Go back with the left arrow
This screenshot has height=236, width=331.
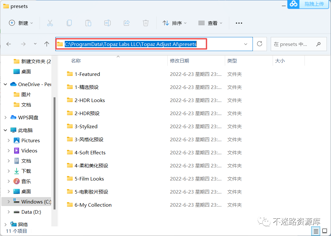click(x=9, y=44)
